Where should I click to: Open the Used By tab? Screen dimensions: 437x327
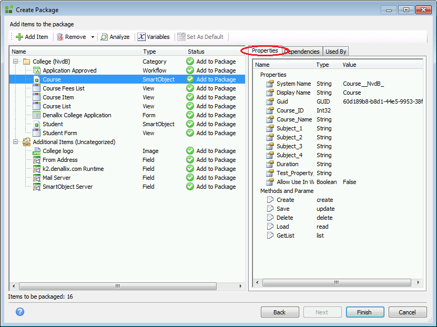(x=336, y=51)
